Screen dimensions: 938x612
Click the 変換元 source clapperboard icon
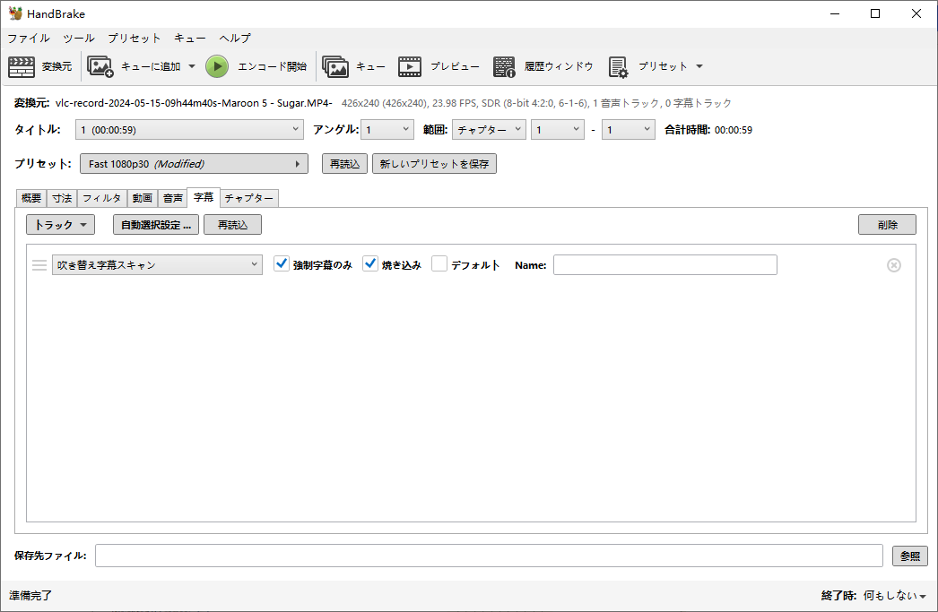click(21, 66)
